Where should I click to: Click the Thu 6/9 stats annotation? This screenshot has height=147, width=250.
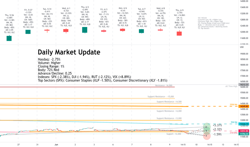[x=179, y=19]
